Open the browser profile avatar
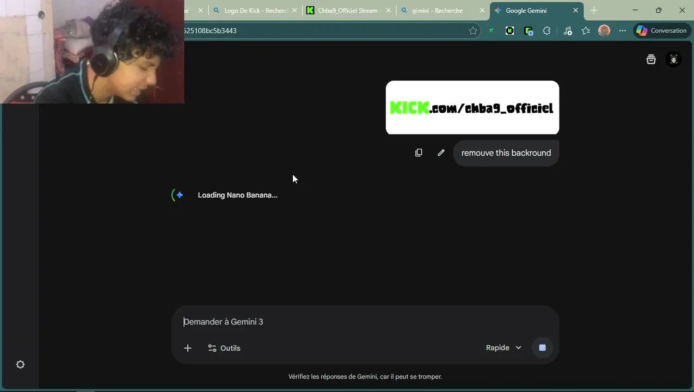 [604, 30]
